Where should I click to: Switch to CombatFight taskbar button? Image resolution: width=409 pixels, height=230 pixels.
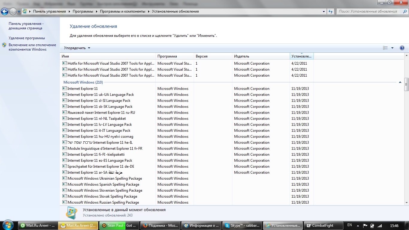pos(323,226)
